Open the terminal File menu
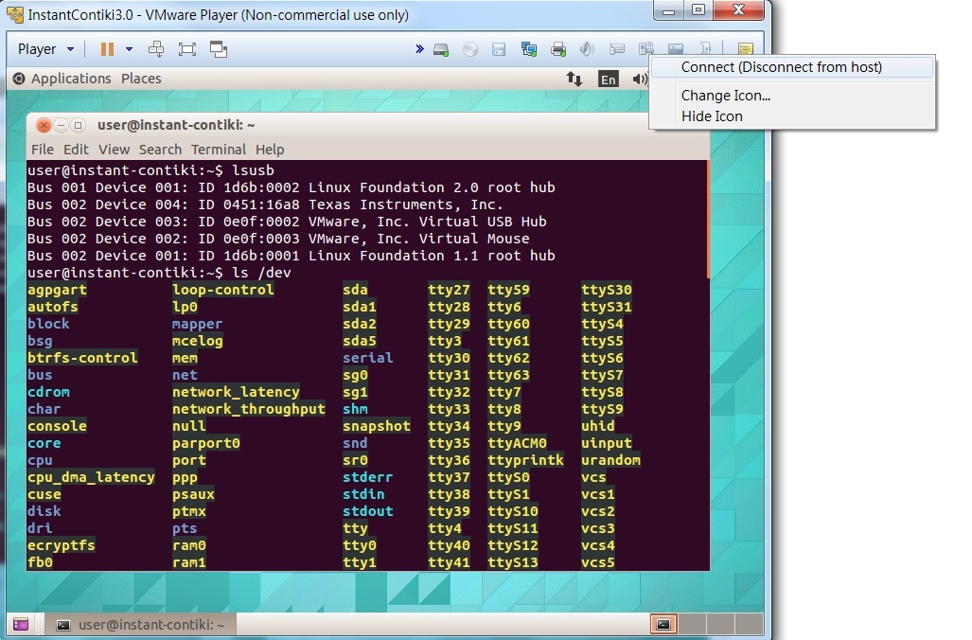The width and height of the screenshot is (972, 640). click(x=43, y=150)
